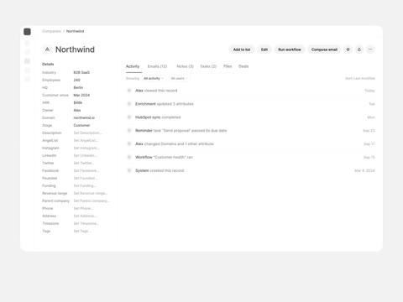The image size is (403, 302).
Task: Click the 'Set Twitter...' field
Action: [x=84, y=163]
